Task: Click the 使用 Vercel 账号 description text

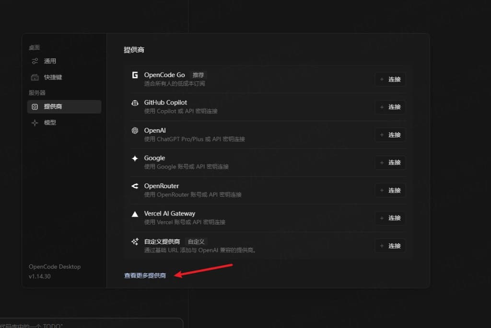Action: [x=185, y=222]
